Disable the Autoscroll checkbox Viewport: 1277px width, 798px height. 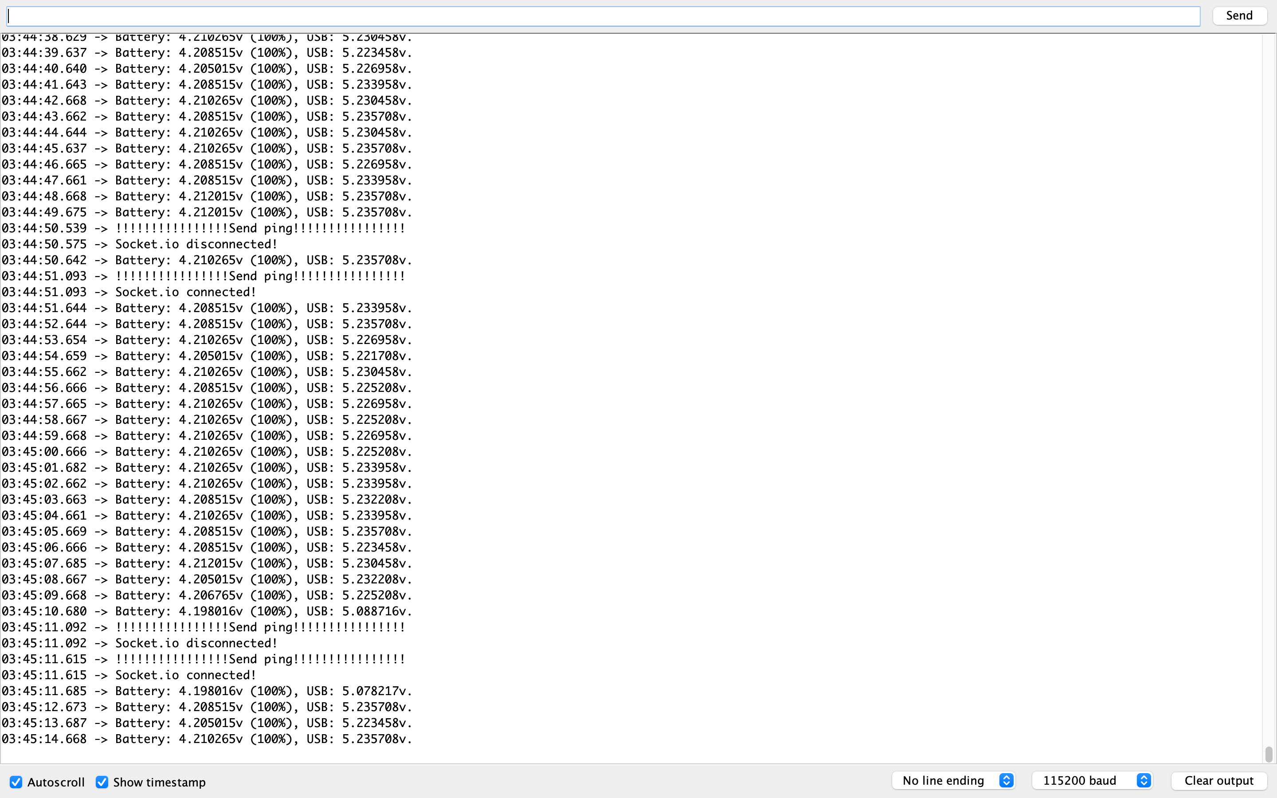pos(16,782)
